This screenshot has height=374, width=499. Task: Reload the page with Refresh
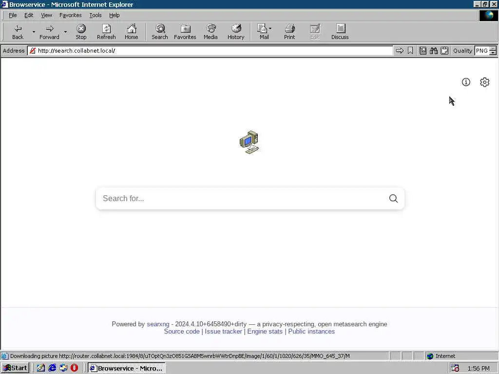(106, 32)
